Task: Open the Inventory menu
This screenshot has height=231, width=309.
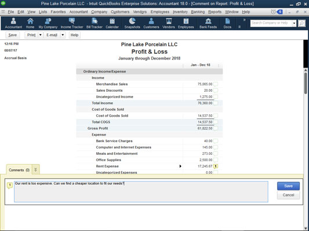Action: click(180, 12)
